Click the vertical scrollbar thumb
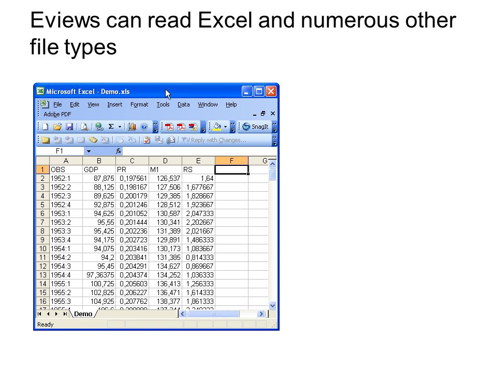The width and height of the screenshot is (497, 372). click(x=272, y=174)
